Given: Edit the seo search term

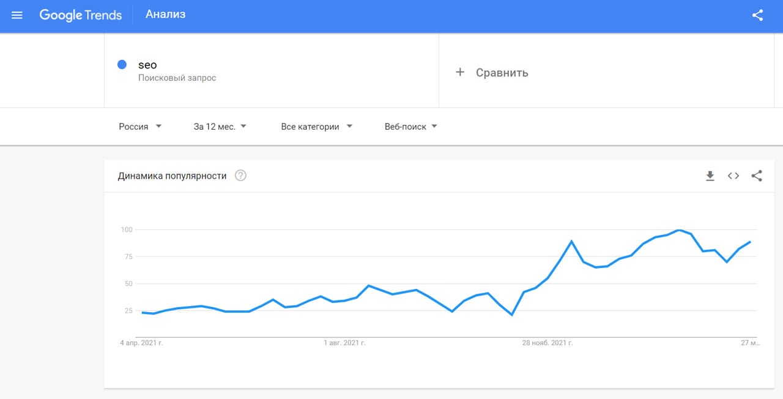Looking at the screenshot, I should coord(147,65).
